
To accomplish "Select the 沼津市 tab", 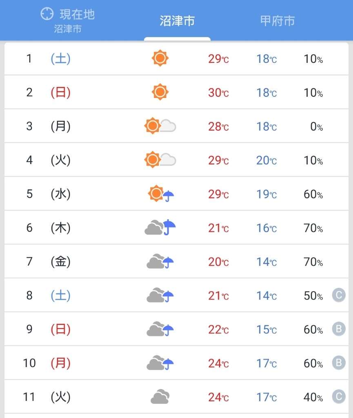I will [177, 21].
